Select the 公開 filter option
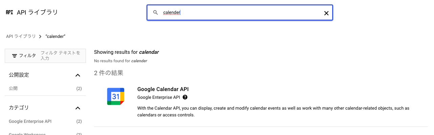The image size is (434, 135). pos(45,89)
